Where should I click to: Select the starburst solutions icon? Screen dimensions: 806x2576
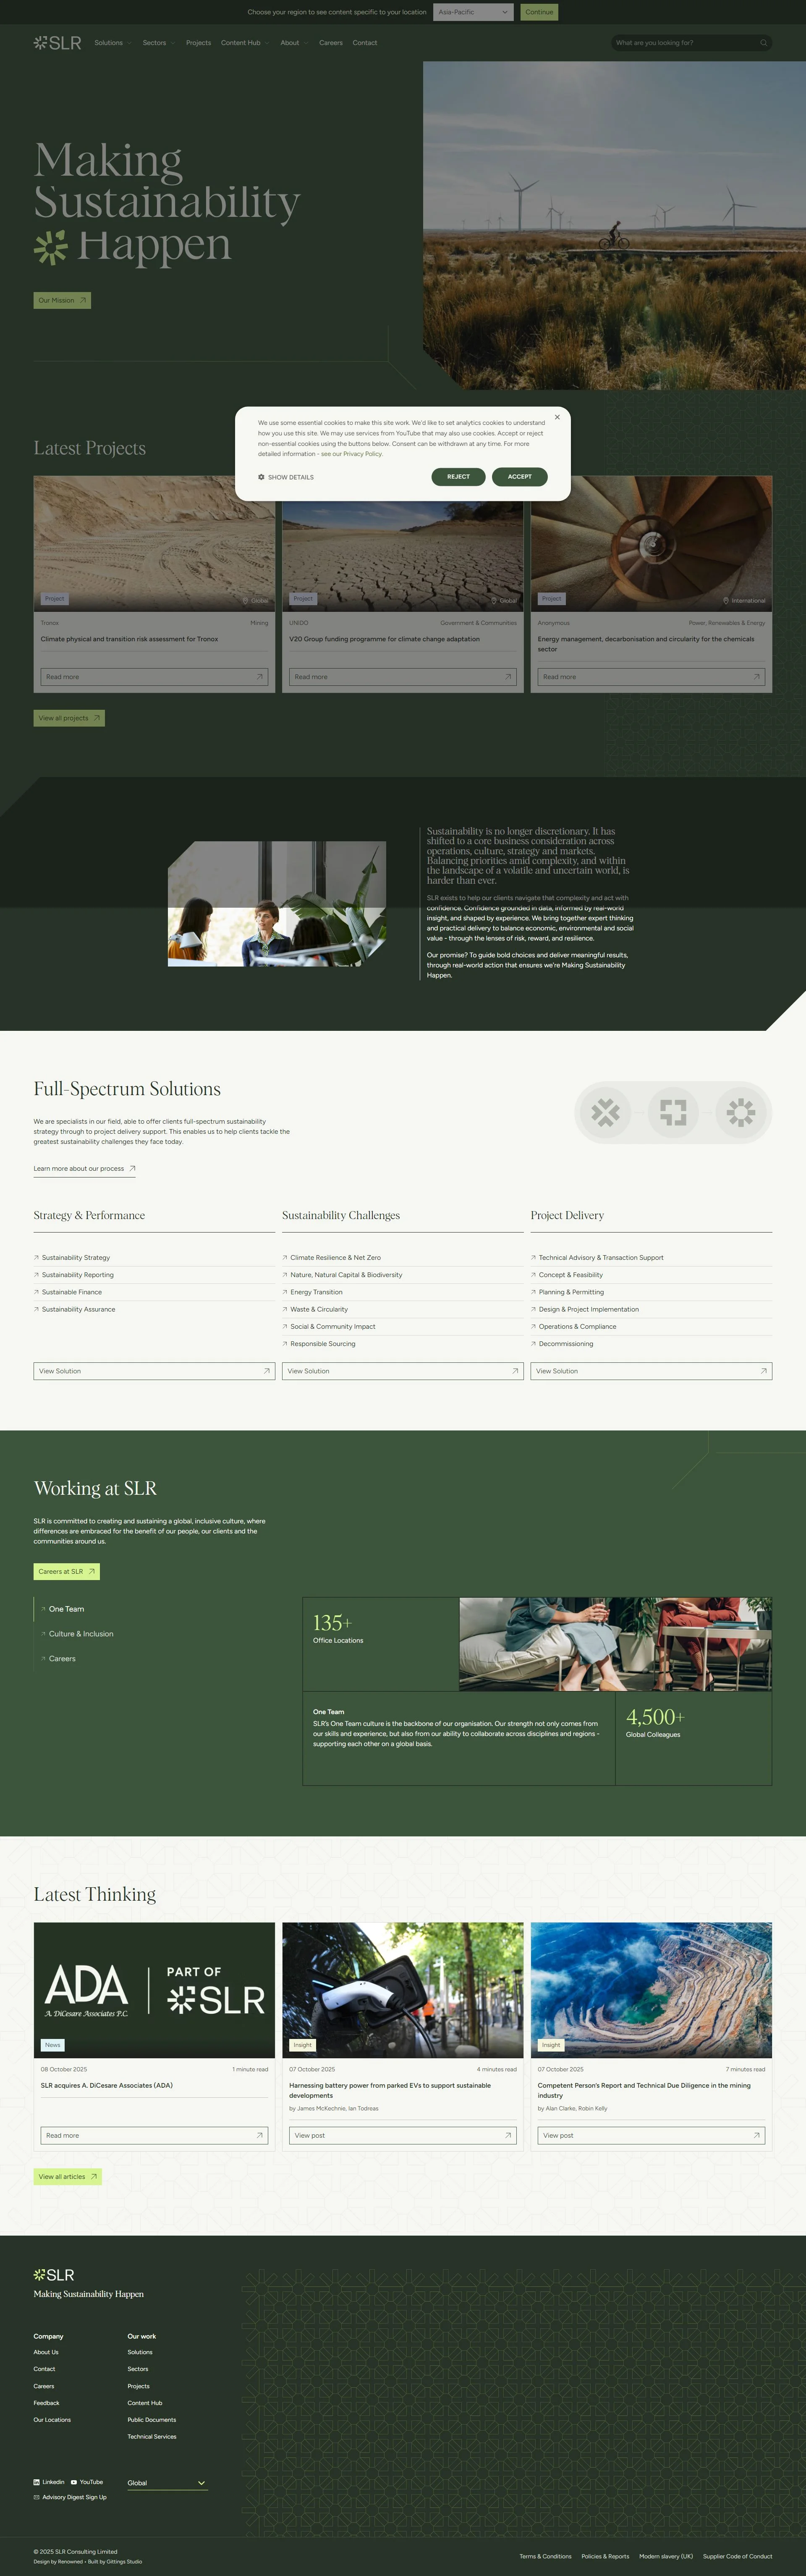pos(740,1112)
